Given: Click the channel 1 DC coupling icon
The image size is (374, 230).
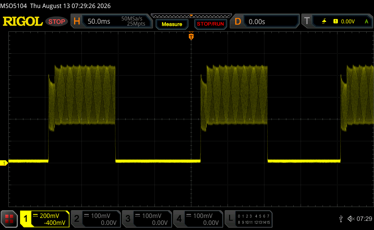Looking at the screenshot, I should click(x=35, y=216).
